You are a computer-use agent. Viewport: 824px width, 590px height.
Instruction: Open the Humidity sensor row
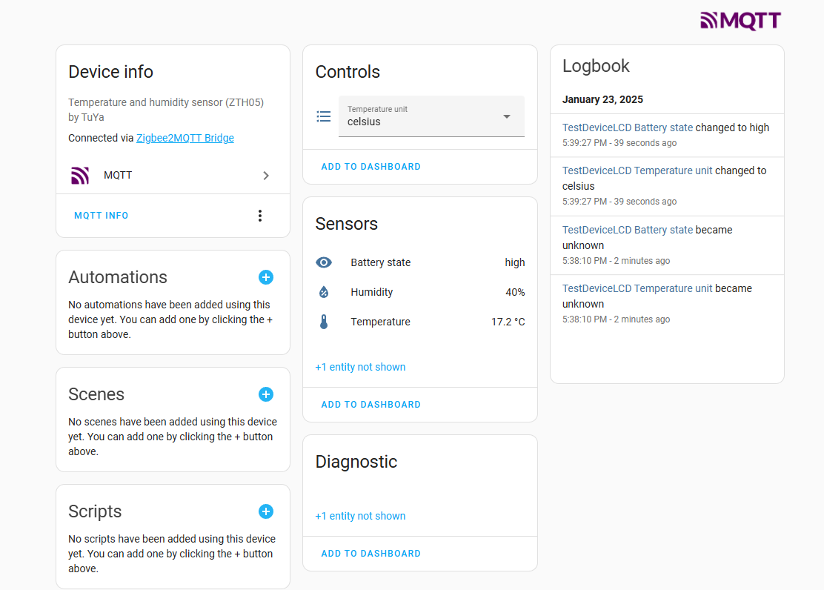(420, 292)
